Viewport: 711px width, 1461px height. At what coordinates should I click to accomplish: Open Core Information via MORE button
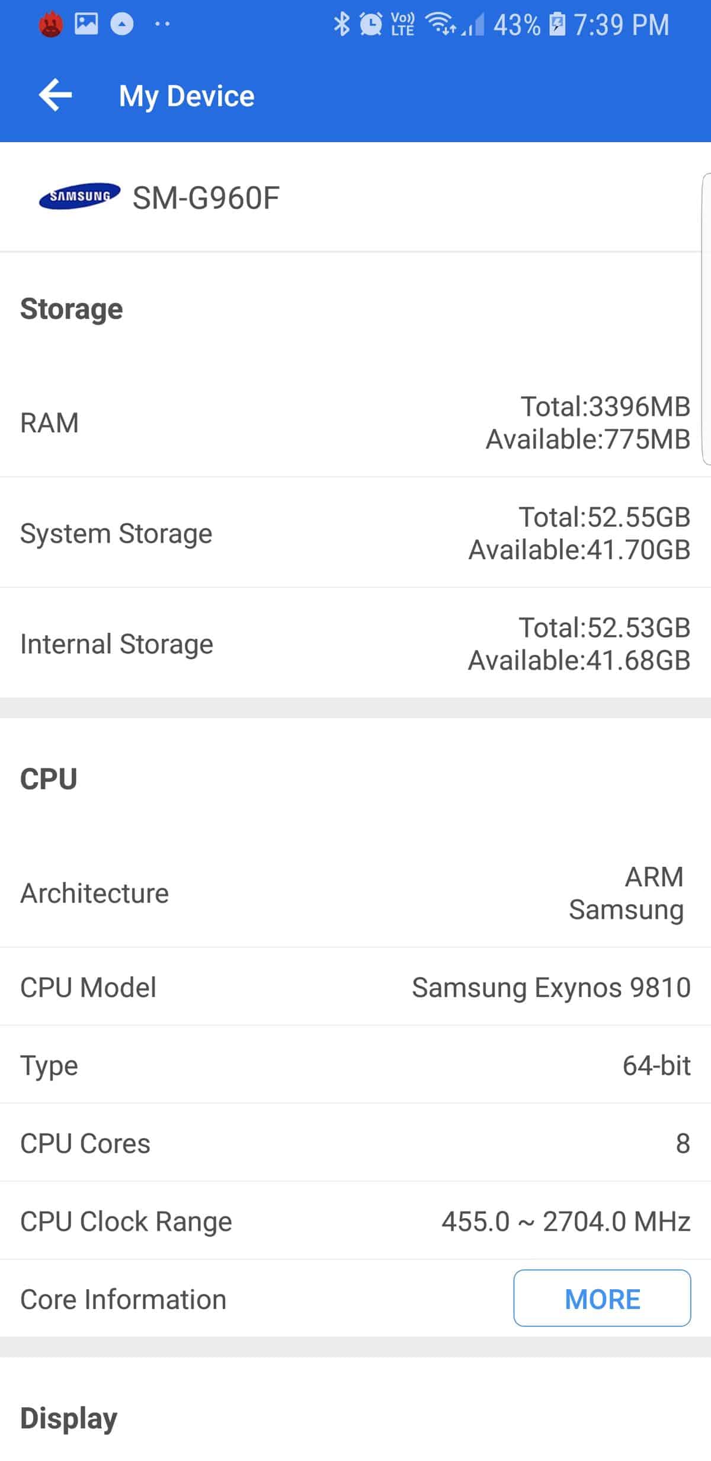[601, 1298]
